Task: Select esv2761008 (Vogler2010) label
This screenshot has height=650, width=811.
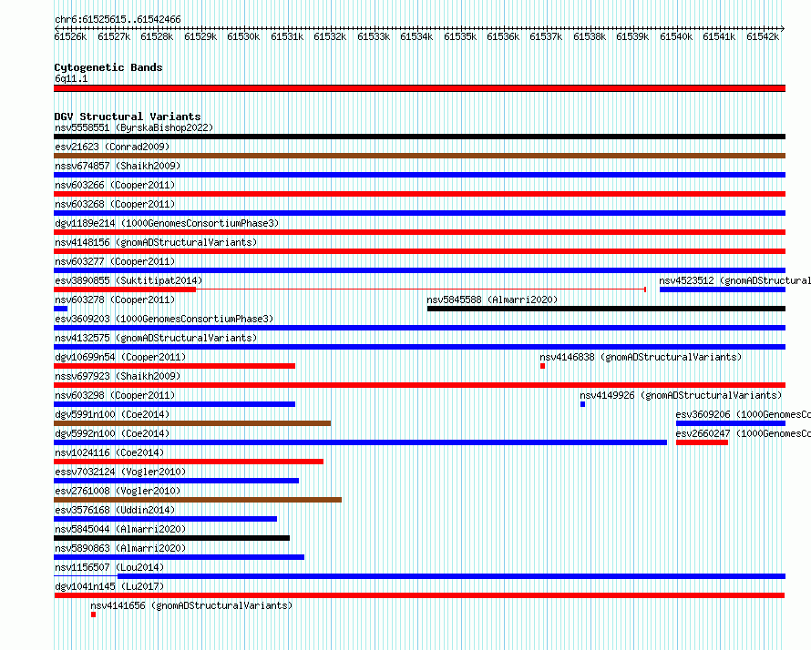Action: [118, 491]
